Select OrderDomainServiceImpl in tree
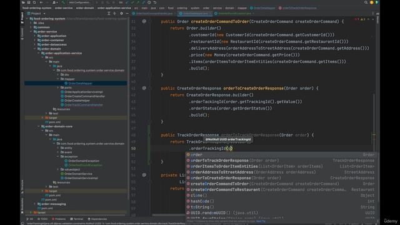400x225 pixels. click(x=81, y=178)
